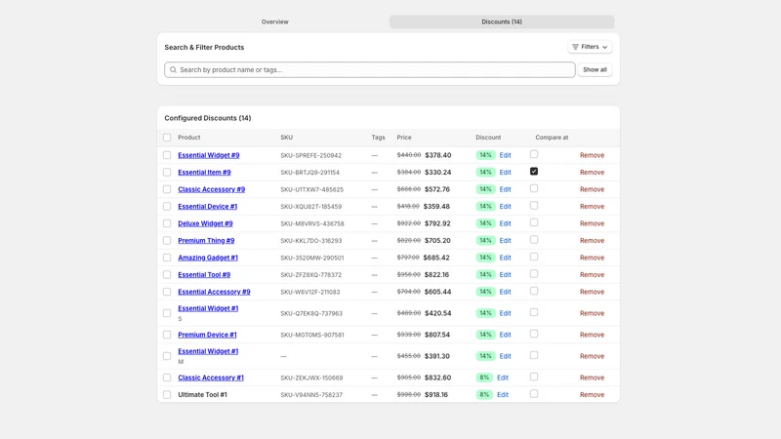
Task: Switch to the Discounts (14) tab
Action: pos(502,21)
